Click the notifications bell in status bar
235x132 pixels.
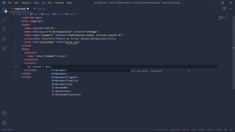231,130
